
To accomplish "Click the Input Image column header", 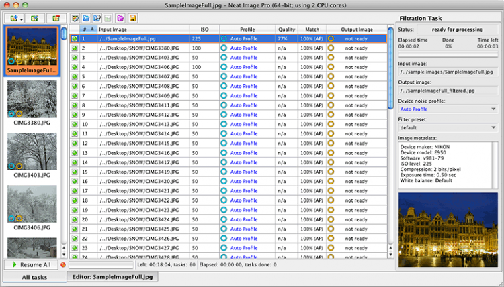I will tap(143, 30).
